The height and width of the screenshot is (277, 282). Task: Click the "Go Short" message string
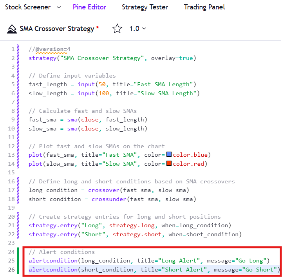coord(260,270)
